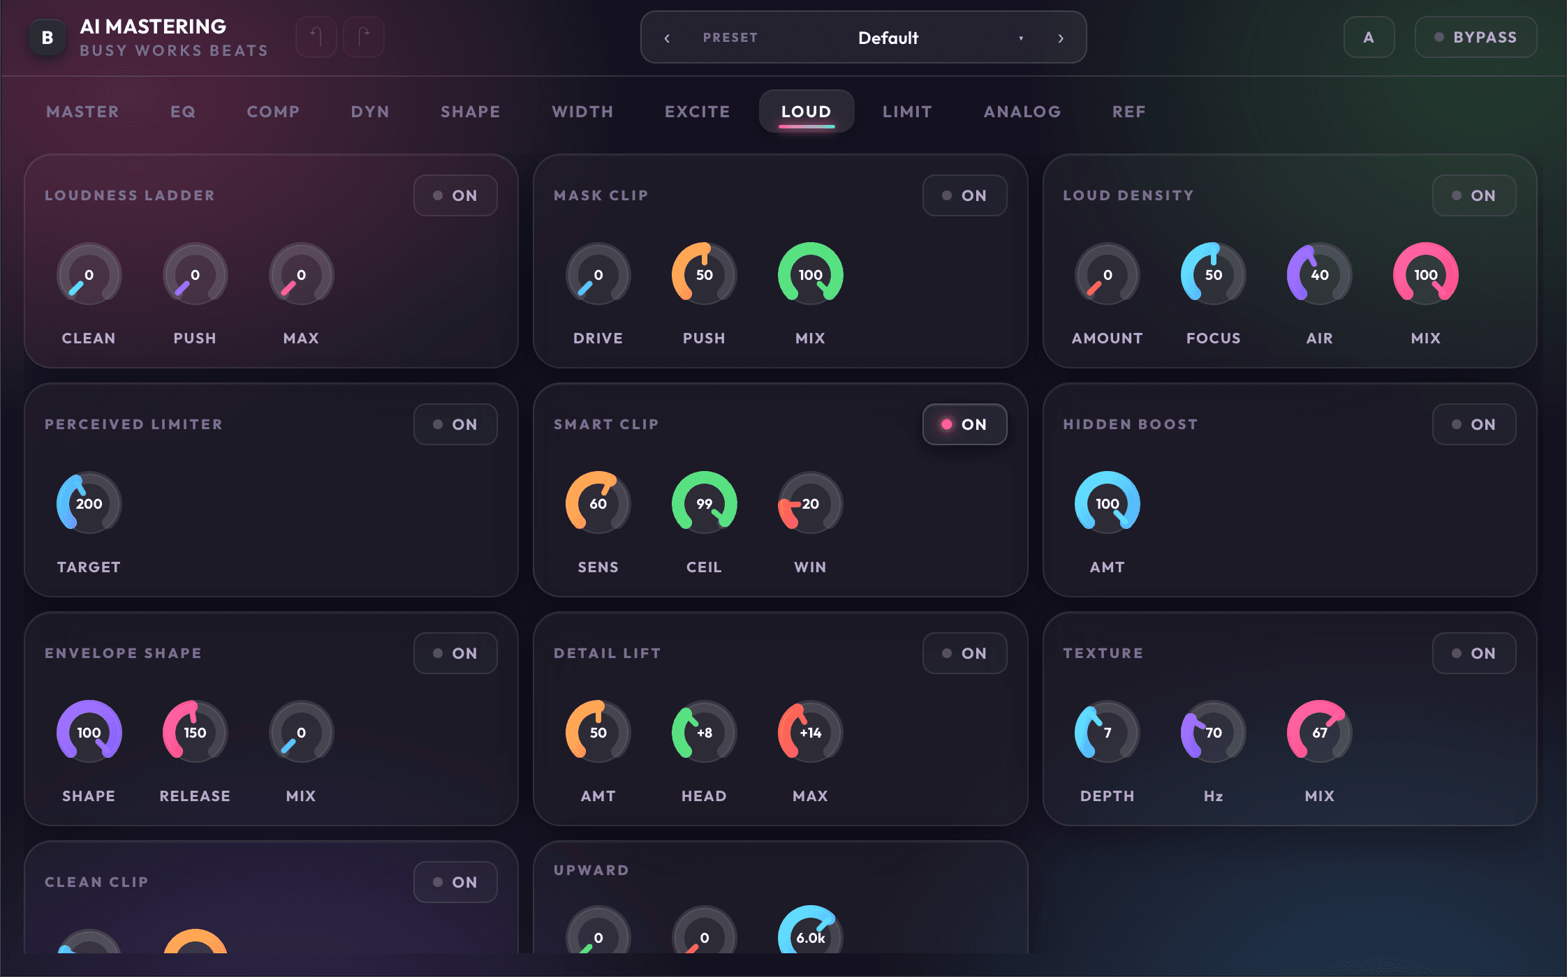Click the B logo icon
Screen dimensions: 1567x977
[47, 37]
